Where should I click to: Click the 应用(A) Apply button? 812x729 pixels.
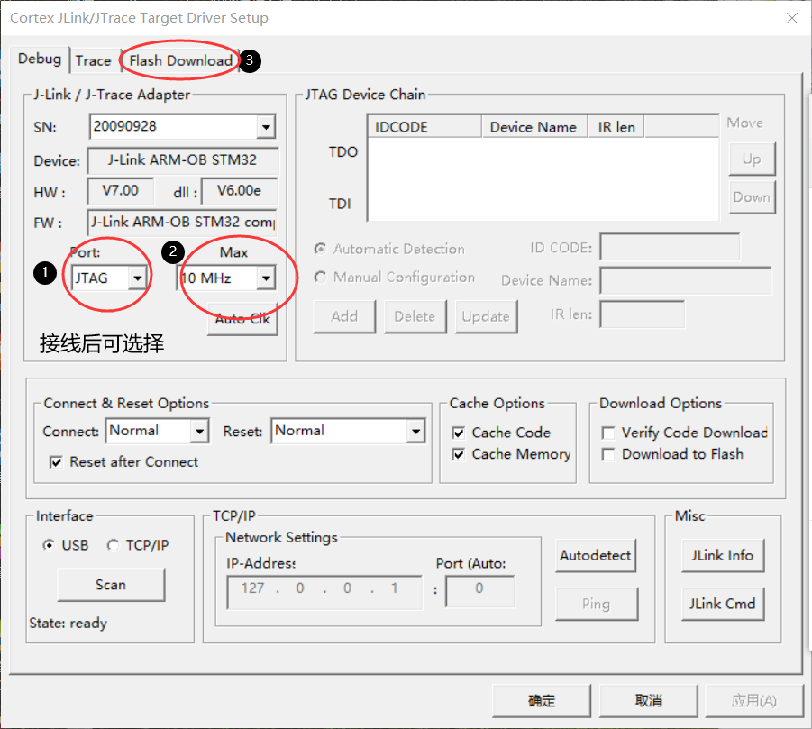point(754,701)
